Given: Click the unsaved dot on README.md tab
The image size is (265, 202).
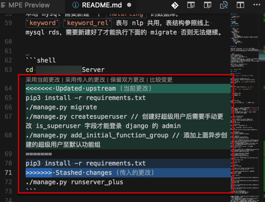Looking at the screenshot, I should coord(129,5).
